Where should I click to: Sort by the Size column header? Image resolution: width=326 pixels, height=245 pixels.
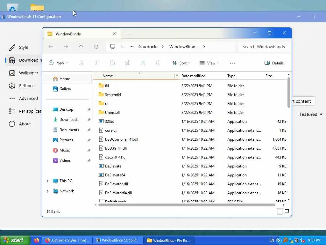pos(268,76)
